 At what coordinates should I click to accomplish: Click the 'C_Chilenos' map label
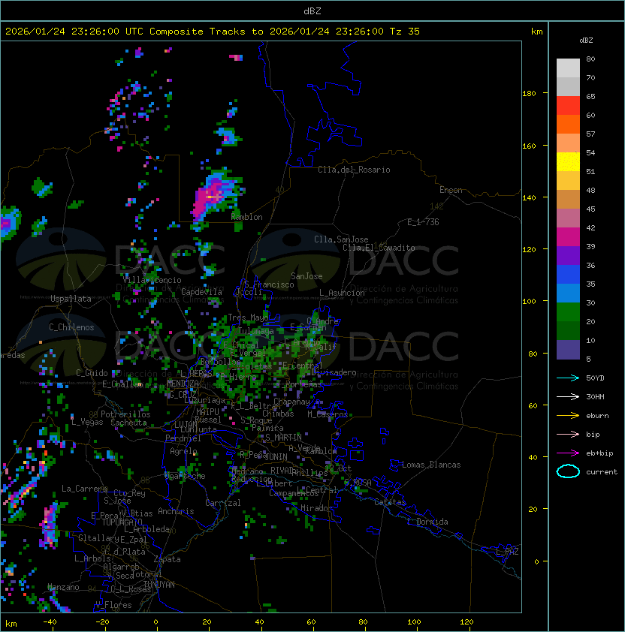coord(71,327)
